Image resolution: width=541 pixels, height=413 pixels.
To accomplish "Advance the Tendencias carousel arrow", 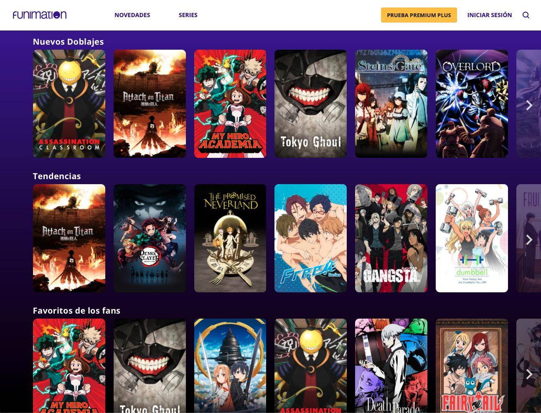I will tap(529, 239).
